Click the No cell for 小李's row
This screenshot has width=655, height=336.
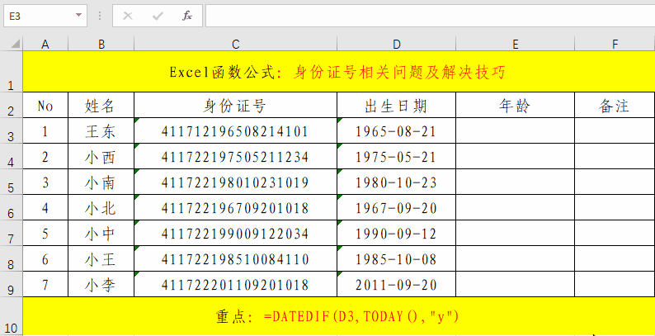tap(45, 284)
